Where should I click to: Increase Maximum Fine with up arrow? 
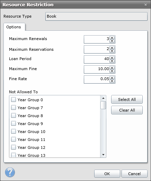tap(112, 68)
